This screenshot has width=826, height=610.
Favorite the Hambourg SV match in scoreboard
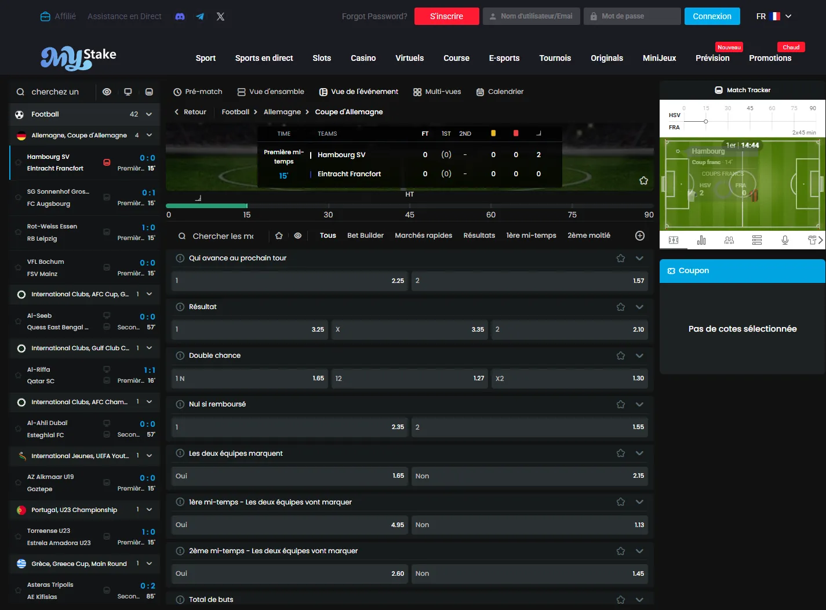coord(643,180)
